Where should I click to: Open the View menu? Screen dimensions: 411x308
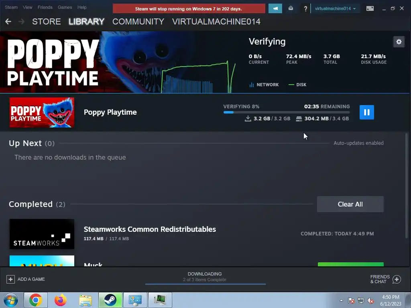coord(28,7)
